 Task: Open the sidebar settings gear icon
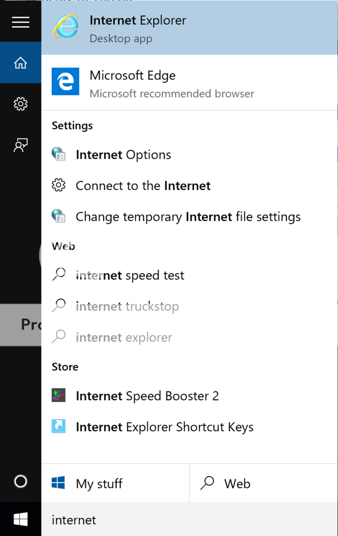point(20,104)
